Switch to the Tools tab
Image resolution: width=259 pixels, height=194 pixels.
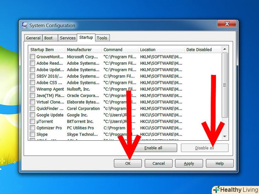pyautogui.click(x=102, y=38)
